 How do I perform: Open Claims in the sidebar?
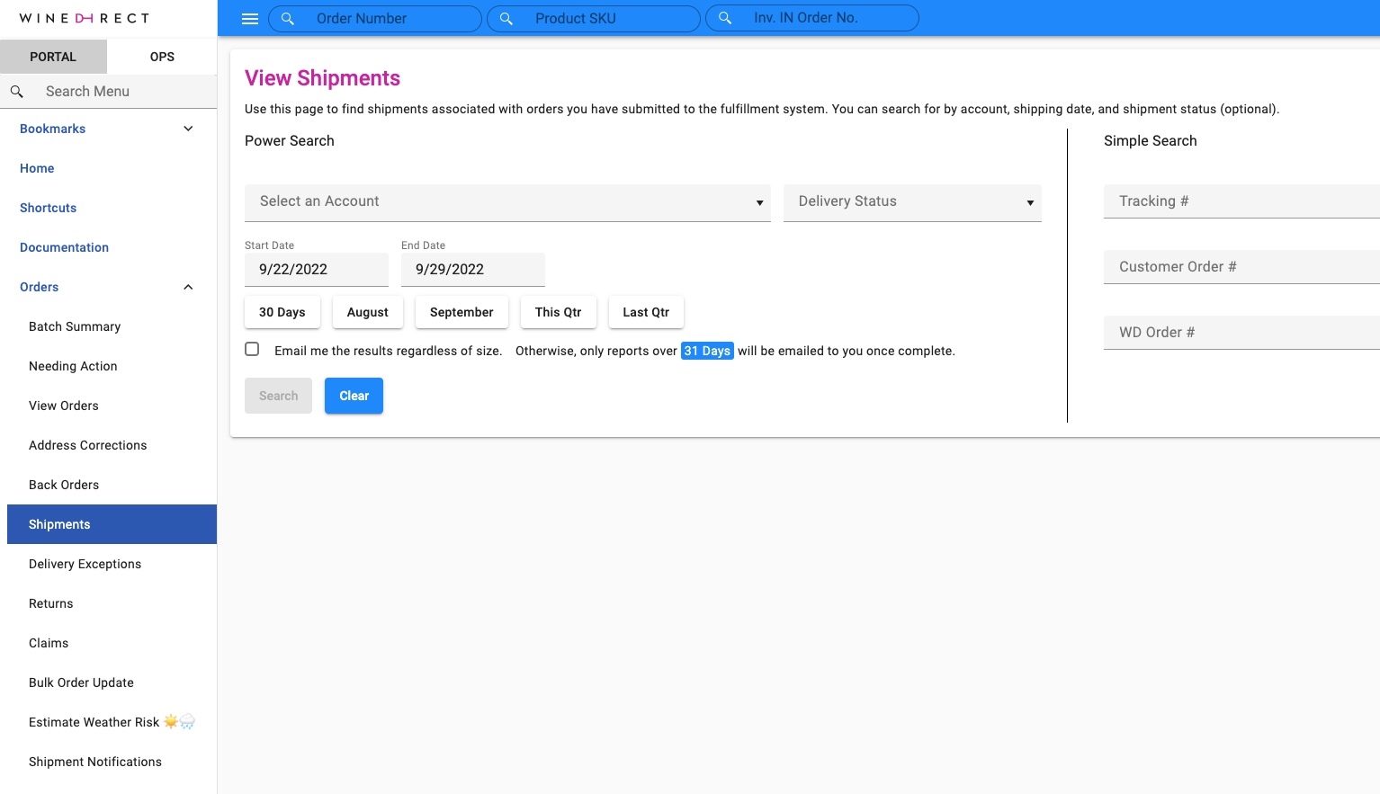[49, 643]
